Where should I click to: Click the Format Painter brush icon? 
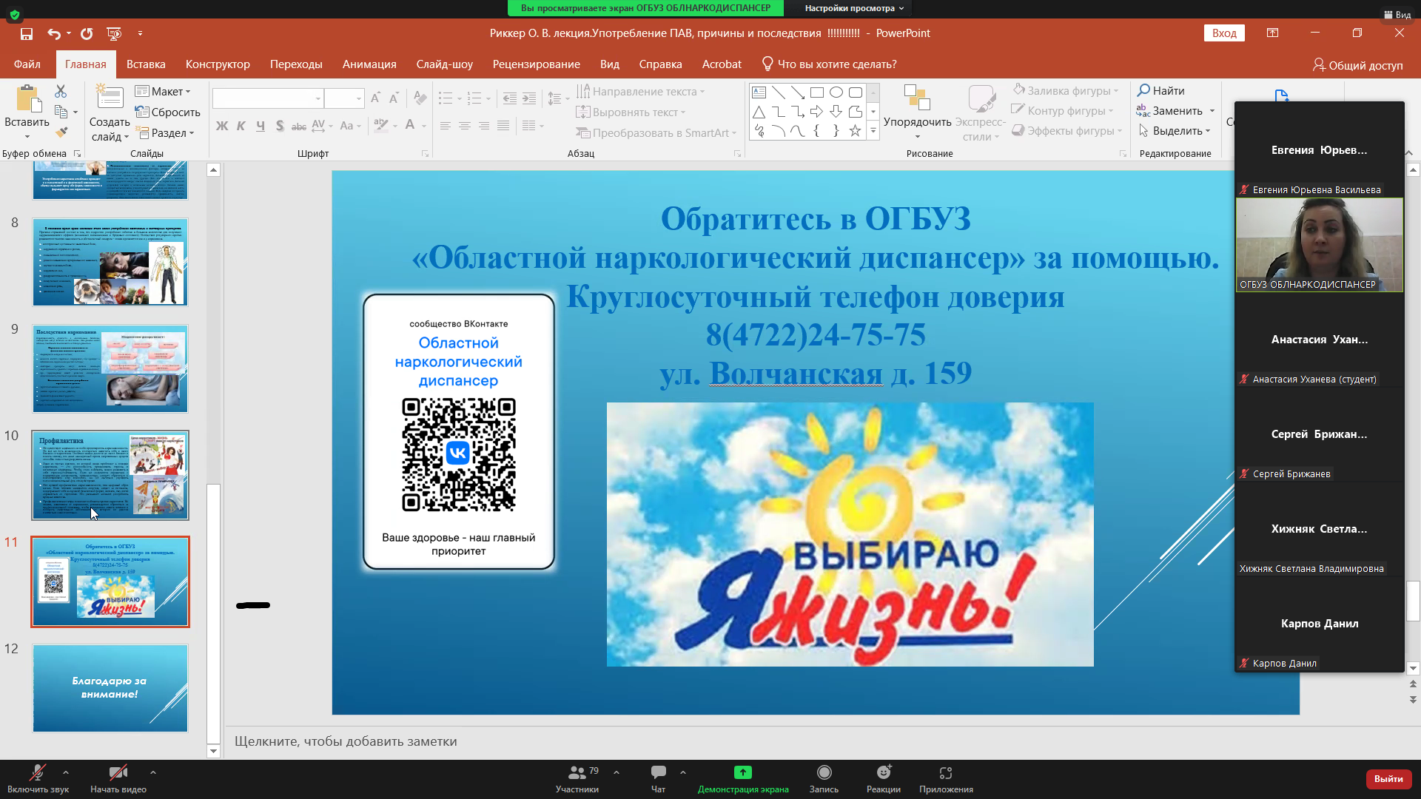[61, 132]
